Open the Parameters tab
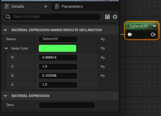 coord(69,7)
